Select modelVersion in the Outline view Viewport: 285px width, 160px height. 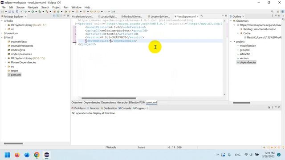(x=248, y=46)
